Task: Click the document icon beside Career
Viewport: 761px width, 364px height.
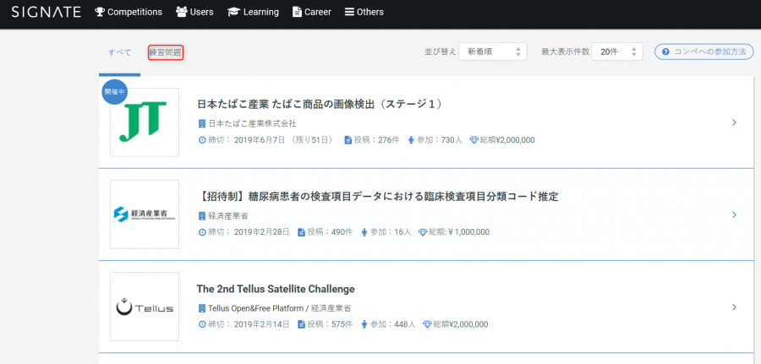Action: tap(297, 12)
